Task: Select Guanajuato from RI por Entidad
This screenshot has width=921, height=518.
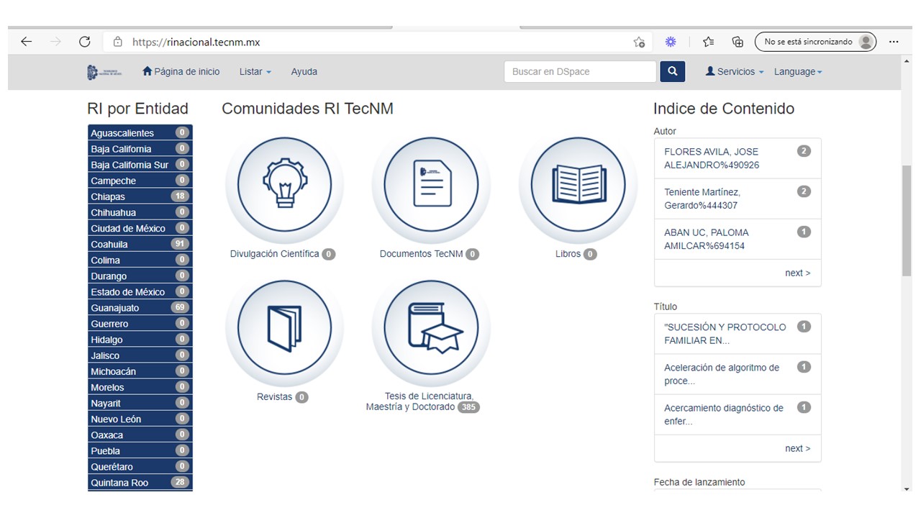Action: click(115, 308)
